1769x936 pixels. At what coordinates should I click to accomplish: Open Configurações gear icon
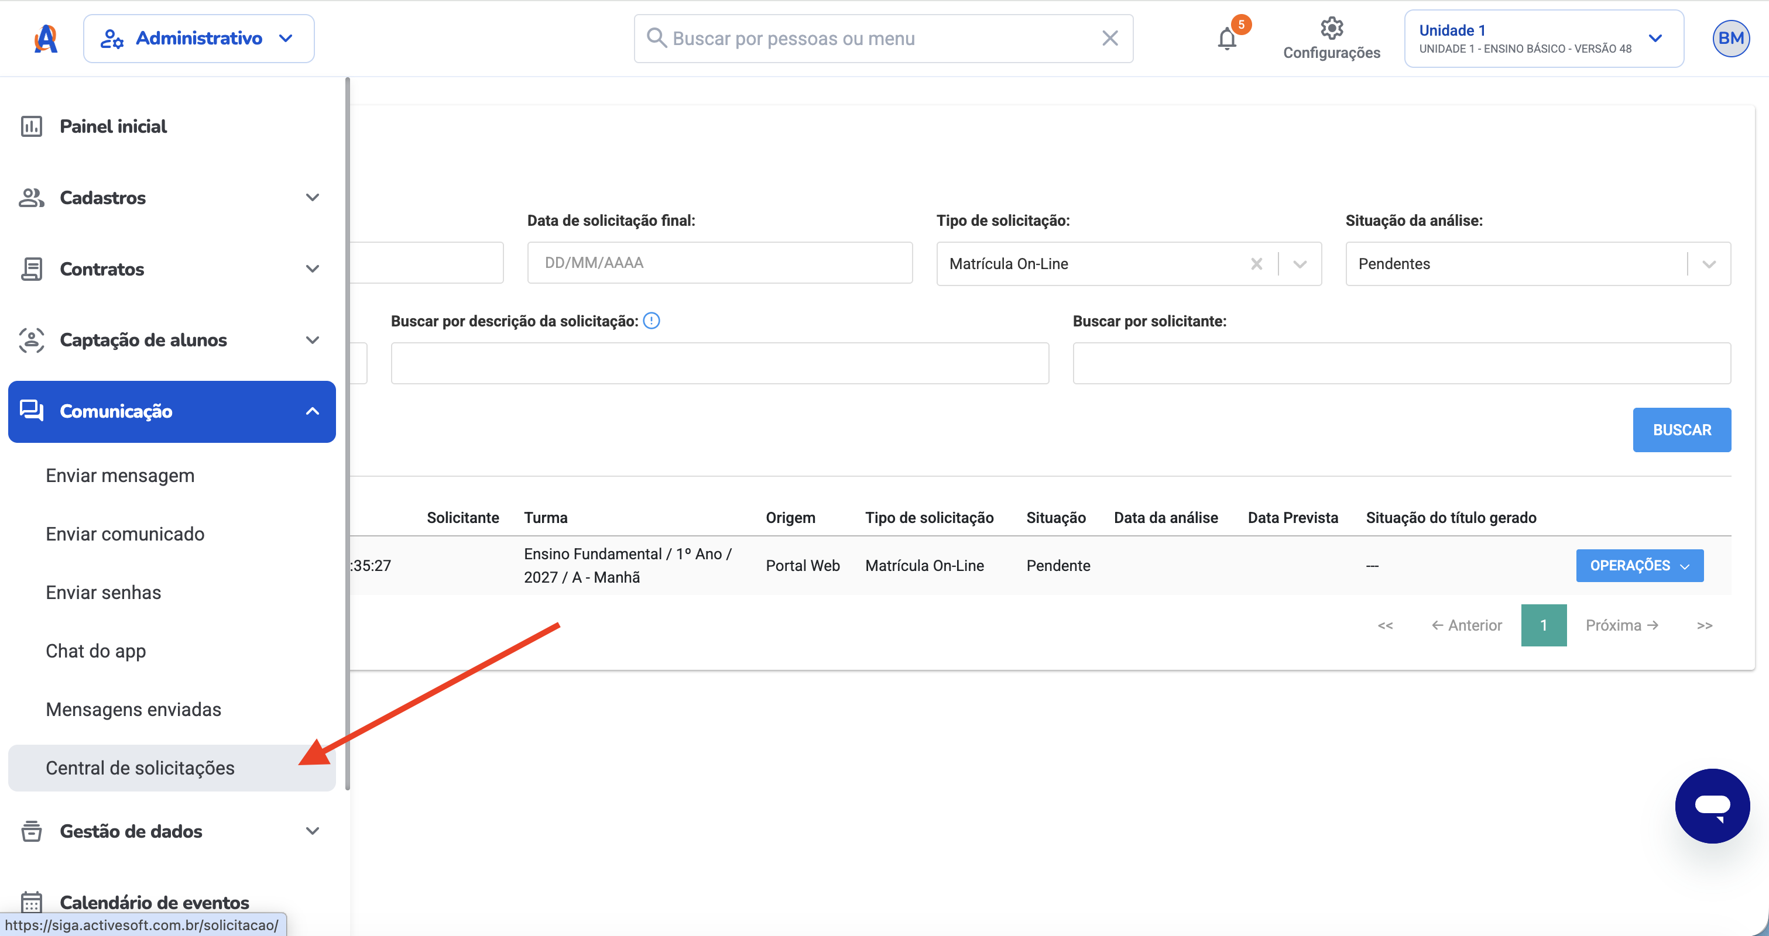click(1332, 29)
